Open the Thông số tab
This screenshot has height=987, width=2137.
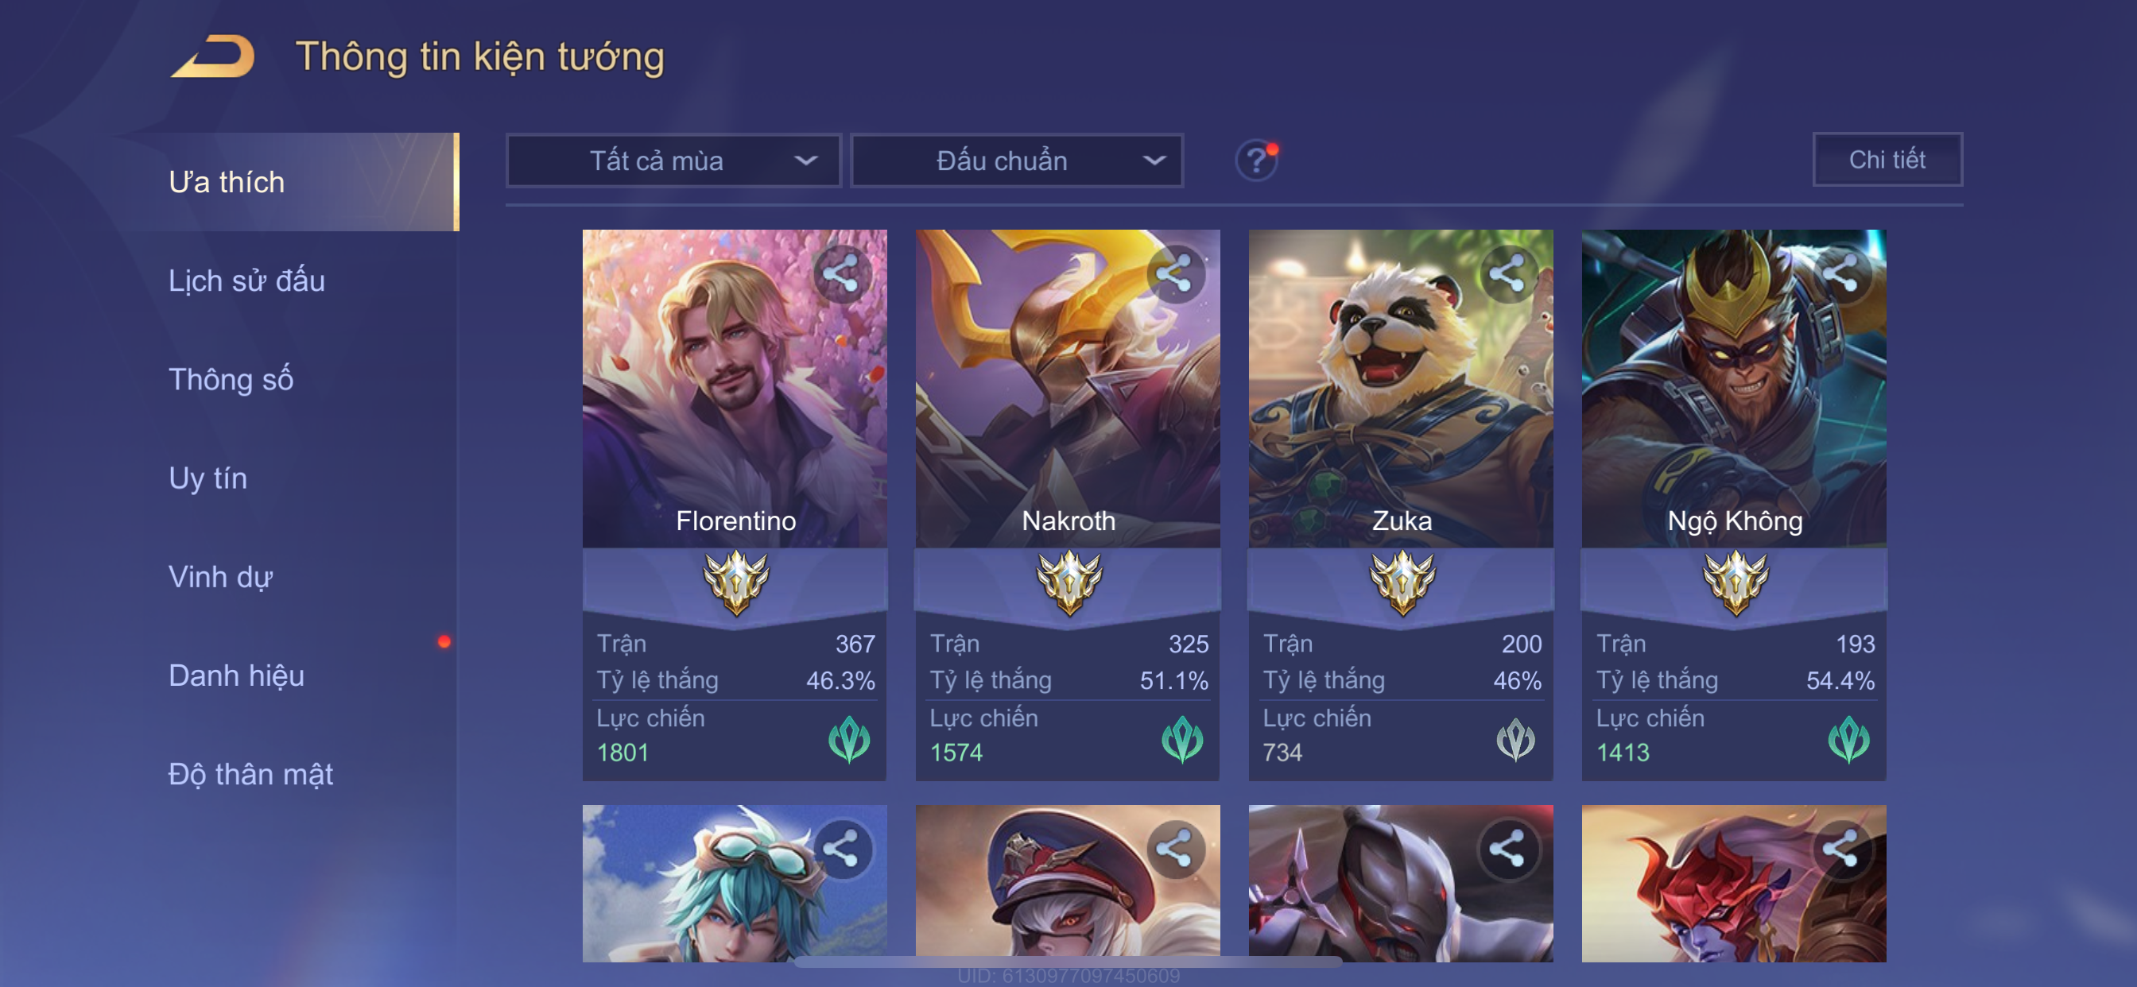click(x=231, y=379)
